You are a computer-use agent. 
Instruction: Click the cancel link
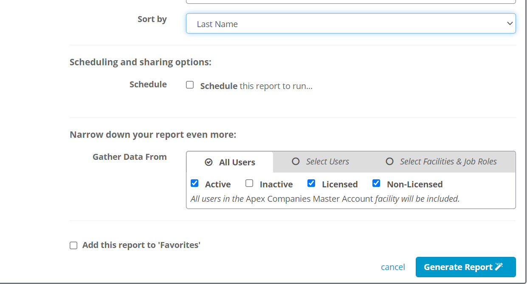(x=392, y=267)
